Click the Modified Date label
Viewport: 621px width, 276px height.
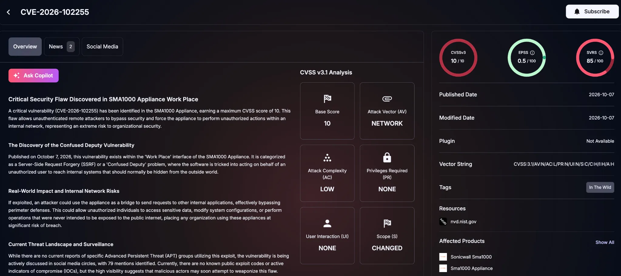click(457, 118)
